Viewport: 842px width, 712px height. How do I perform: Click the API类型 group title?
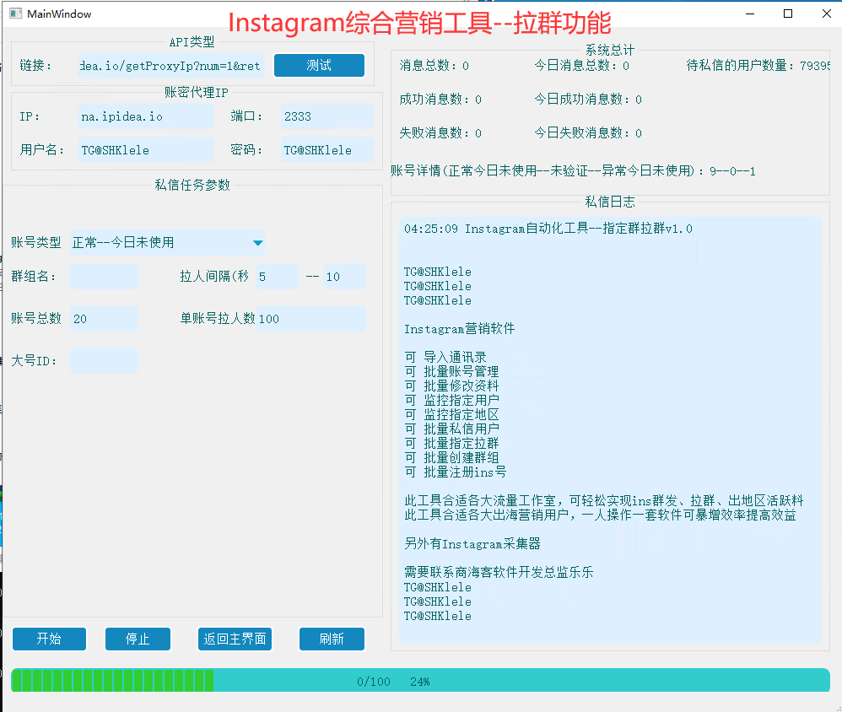[x=192, y=42]
